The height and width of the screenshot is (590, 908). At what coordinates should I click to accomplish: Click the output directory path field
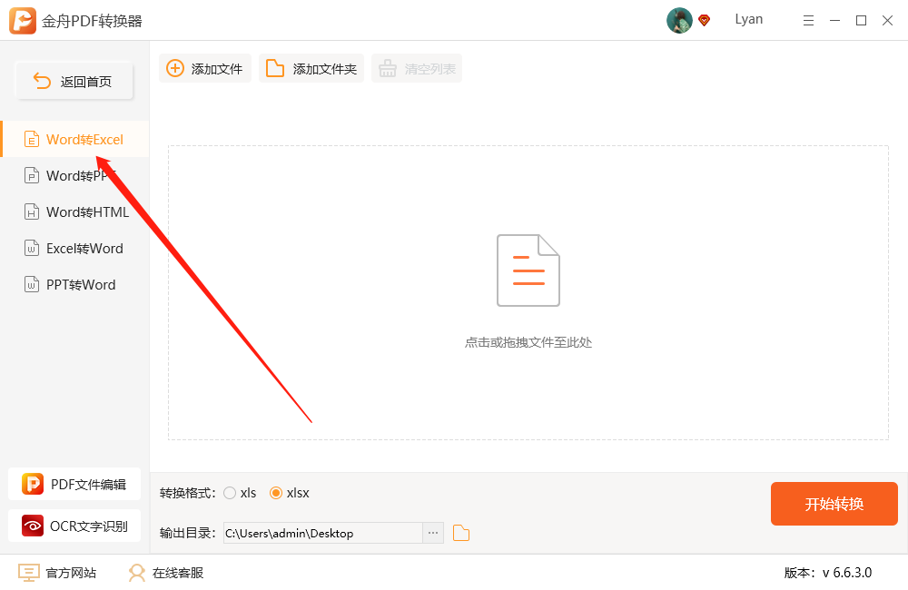323,533
